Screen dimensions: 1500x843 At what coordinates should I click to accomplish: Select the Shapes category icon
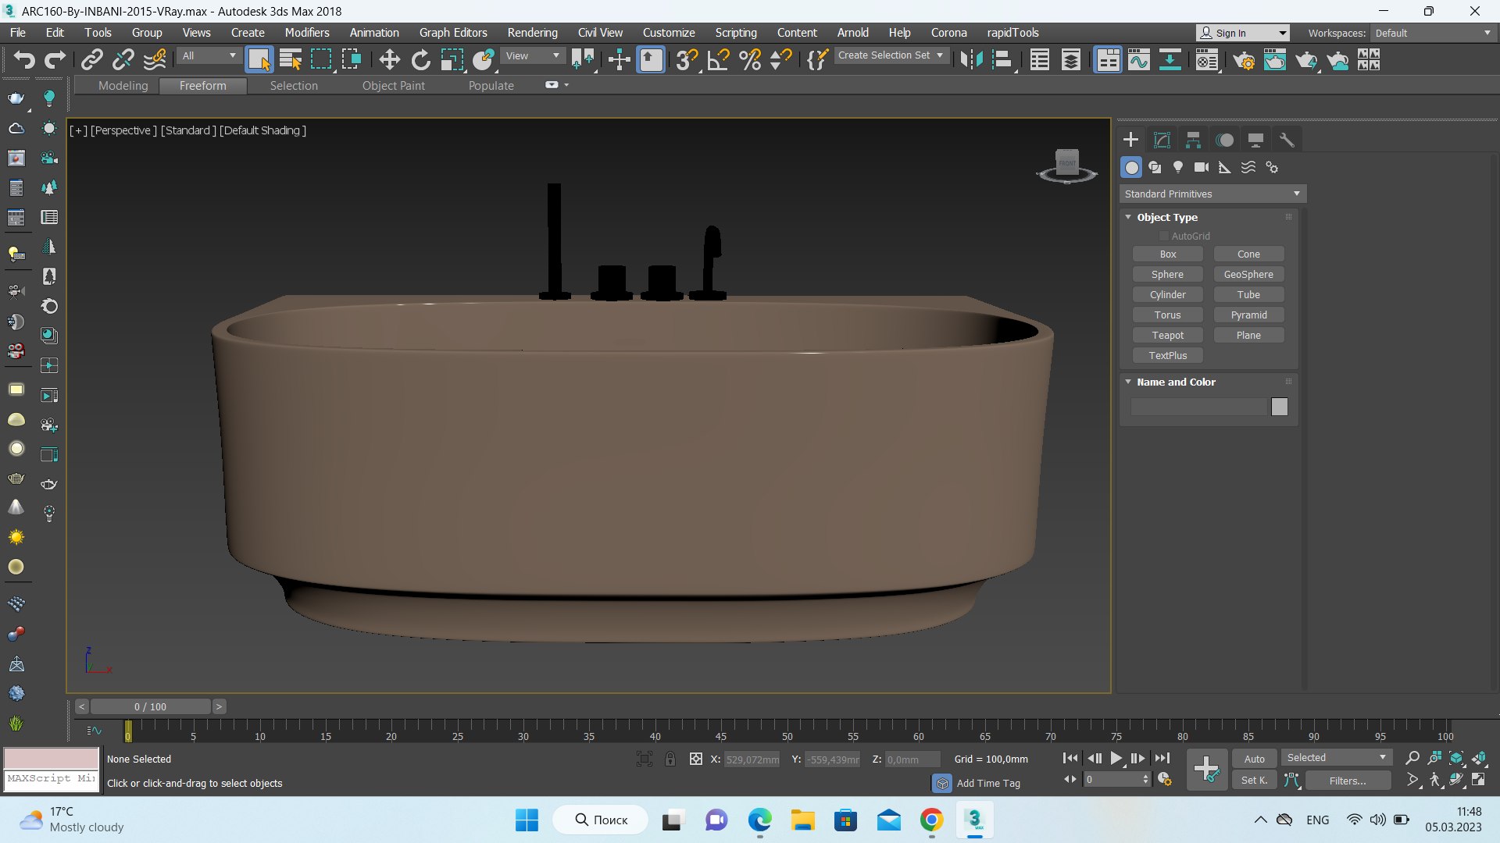click(1155, 167)
